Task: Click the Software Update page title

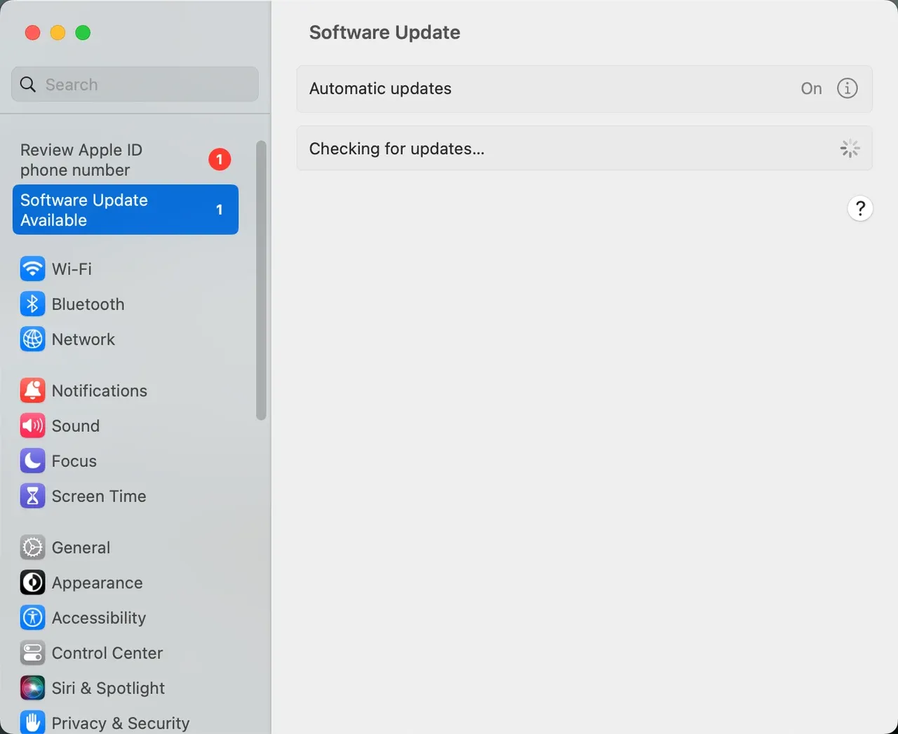Action: tap(384, 32)
